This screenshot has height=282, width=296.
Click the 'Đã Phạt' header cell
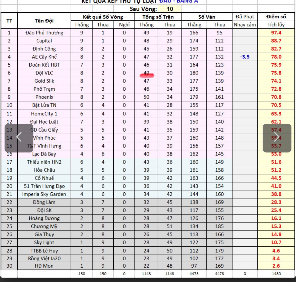click(245, 17)
